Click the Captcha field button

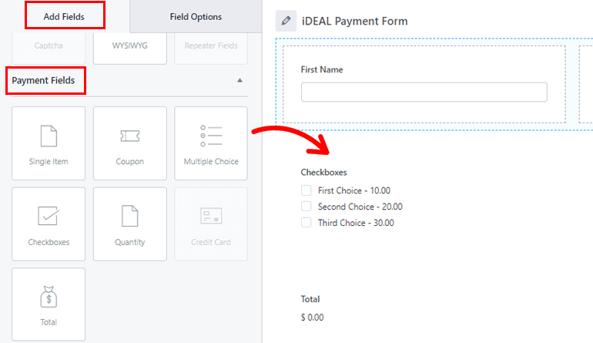(x=49, y=46)
